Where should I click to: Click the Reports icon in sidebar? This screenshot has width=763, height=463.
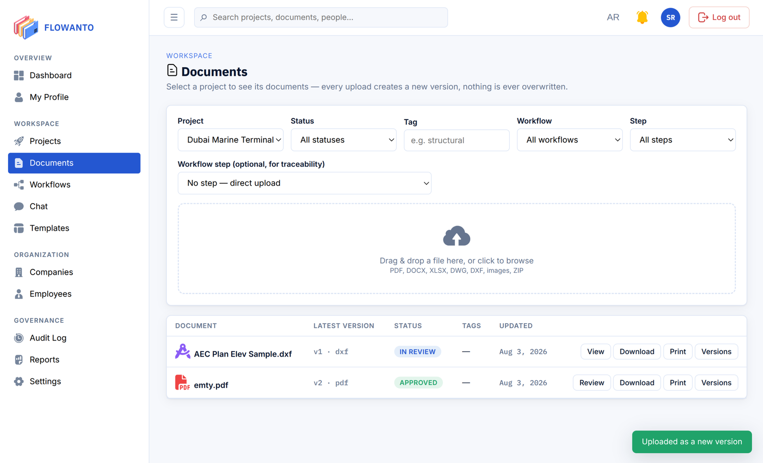click(19, 360)
